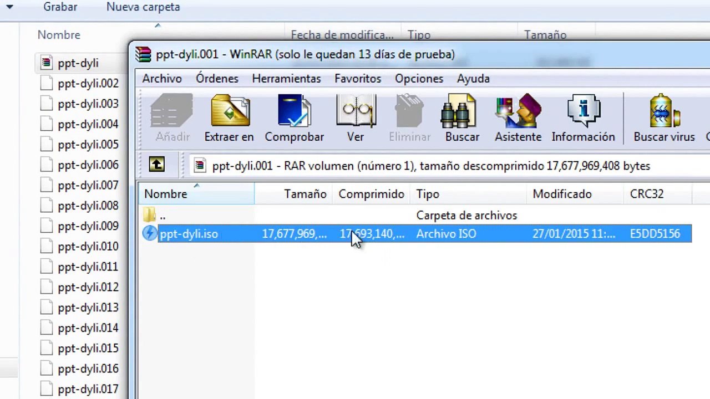Select file ppt-dyli.013 in Explorer
The height and width of the screenshot is (399, 710).
88,308
